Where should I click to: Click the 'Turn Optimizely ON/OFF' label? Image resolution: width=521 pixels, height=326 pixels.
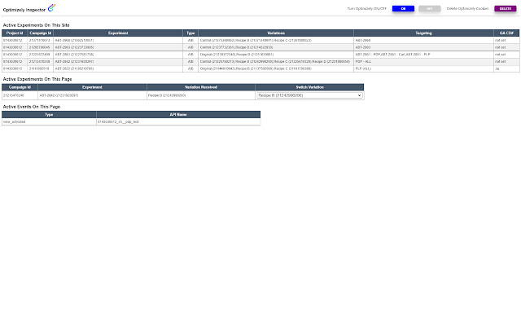point(367,9)
